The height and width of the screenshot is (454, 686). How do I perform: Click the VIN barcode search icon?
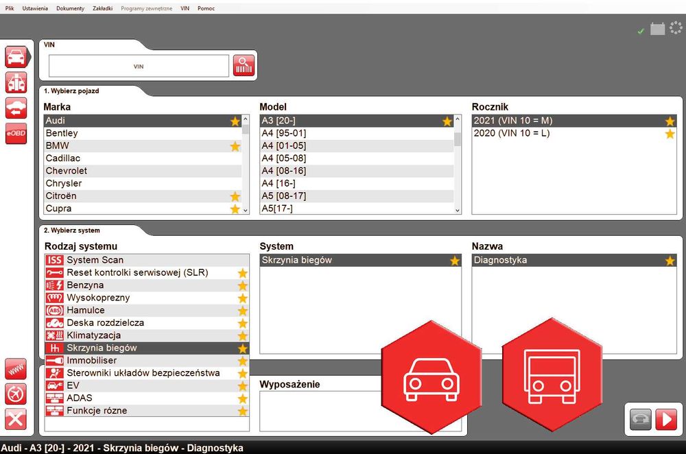pyautogui.click(x=244, y=66)
